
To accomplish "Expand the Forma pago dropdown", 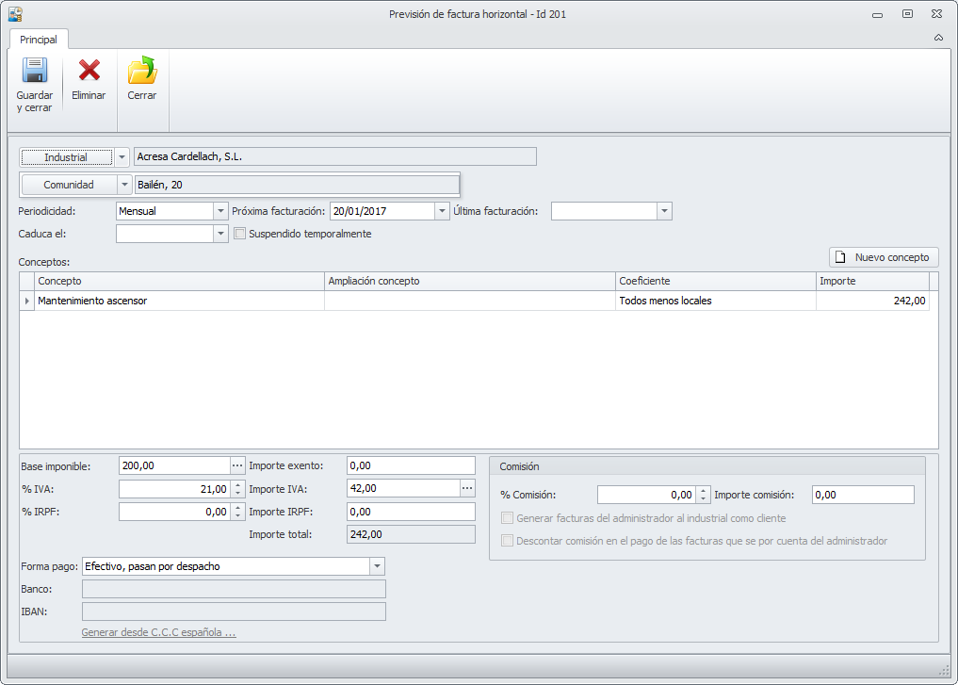I will tap(377, 566).
